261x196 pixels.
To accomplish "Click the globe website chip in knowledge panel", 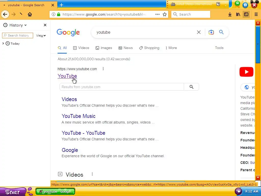I will click(x=248, y=87).
